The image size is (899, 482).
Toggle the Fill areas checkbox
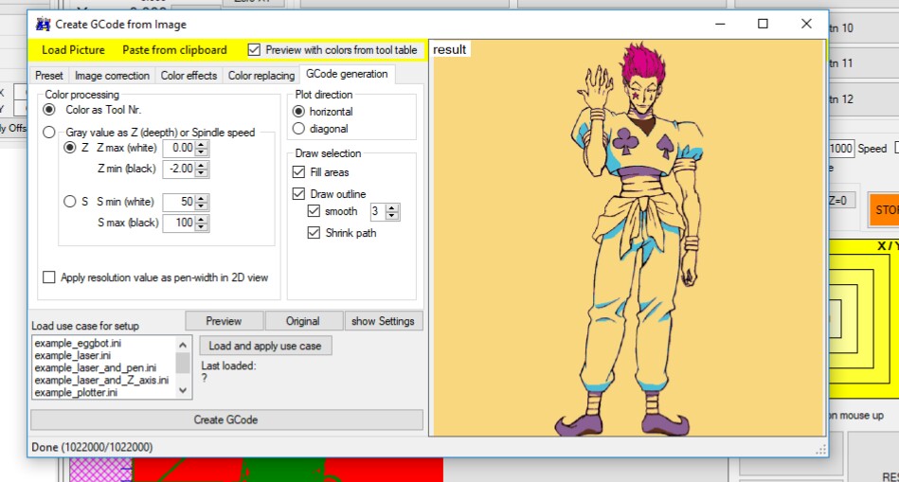298,172
